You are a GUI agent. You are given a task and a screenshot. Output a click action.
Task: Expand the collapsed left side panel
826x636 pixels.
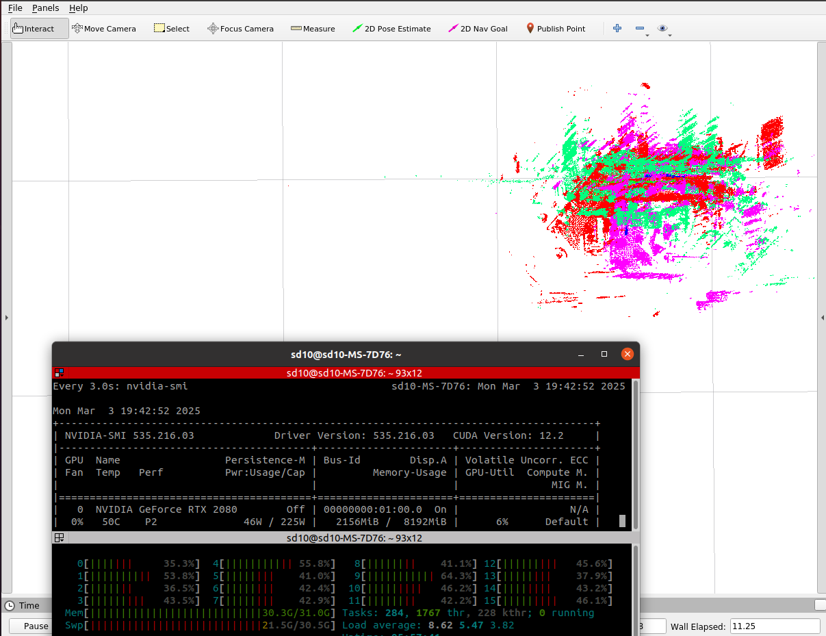[x=6, y=318]
